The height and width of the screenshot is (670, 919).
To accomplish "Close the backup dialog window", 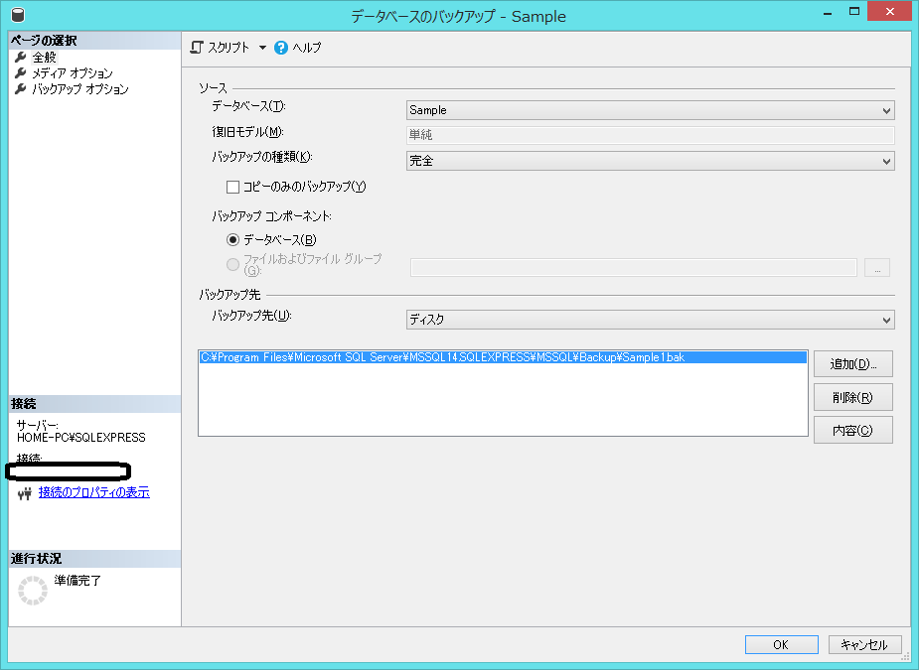I will 890,12.
